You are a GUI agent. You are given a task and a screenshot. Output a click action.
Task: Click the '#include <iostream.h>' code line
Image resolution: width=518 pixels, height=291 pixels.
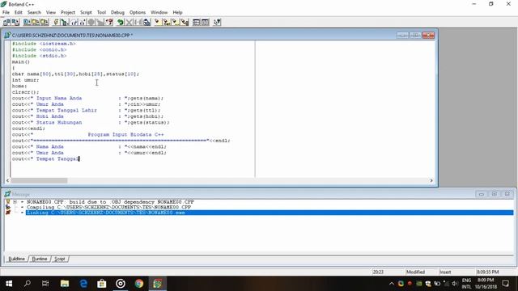point(44,44)
